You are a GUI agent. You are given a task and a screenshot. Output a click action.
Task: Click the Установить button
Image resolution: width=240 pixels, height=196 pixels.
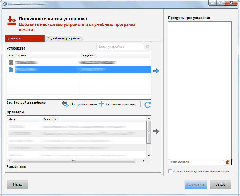point(196,184)
